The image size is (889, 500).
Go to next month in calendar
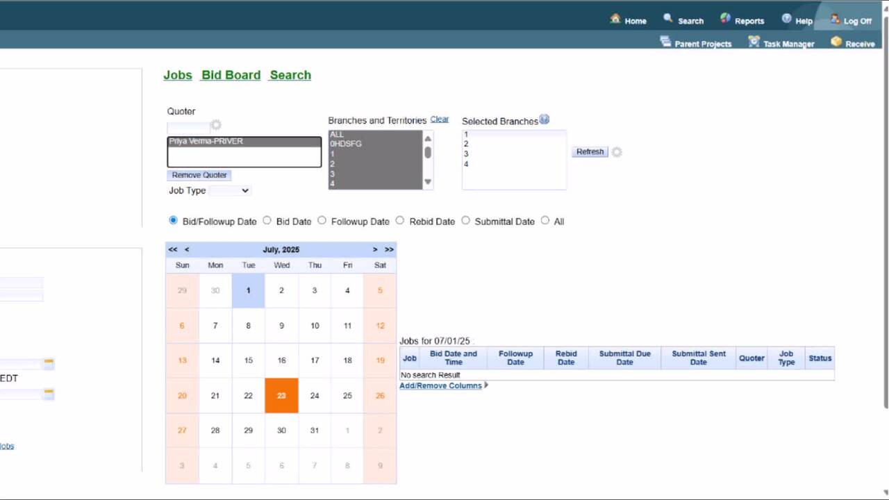[x=375, y=249]
